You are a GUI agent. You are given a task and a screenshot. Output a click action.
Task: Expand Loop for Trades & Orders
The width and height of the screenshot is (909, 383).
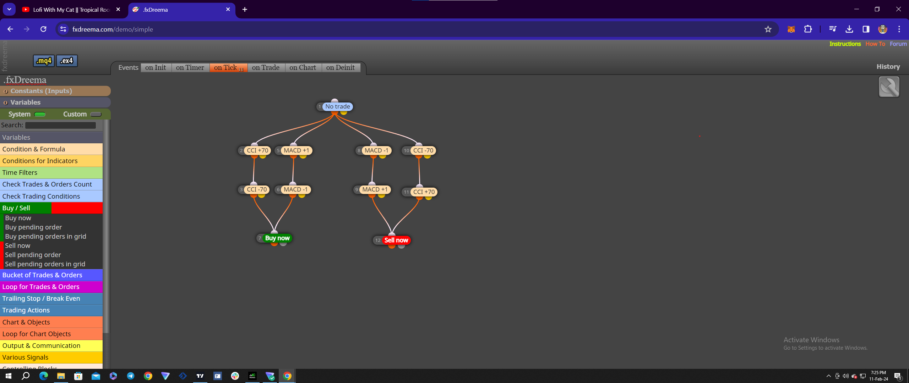pyautogui.click(x=51, y=287)
